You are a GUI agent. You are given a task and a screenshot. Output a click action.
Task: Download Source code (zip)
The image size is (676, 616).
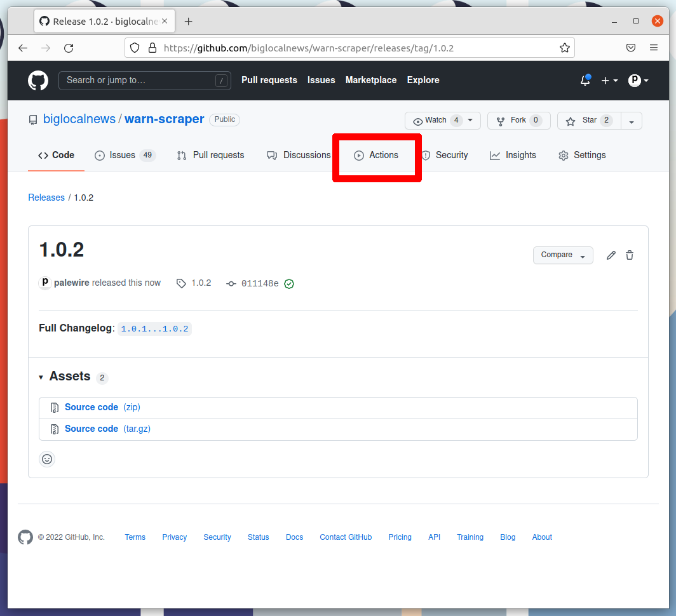[x=102, y=407]
